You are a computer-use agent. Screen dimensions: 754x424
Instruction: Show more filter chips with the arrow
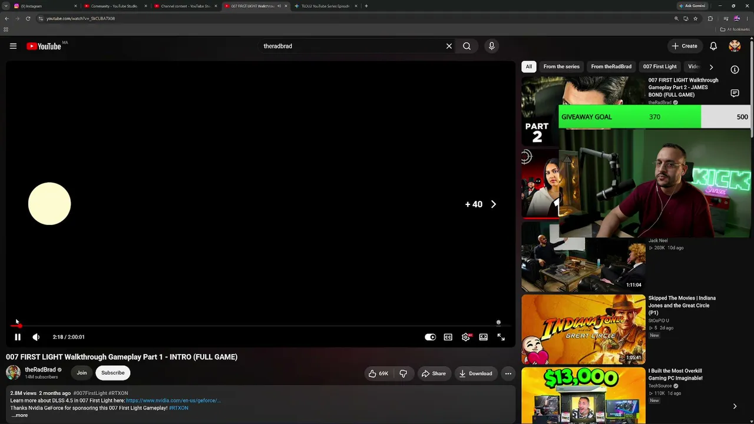pos(711,67)
